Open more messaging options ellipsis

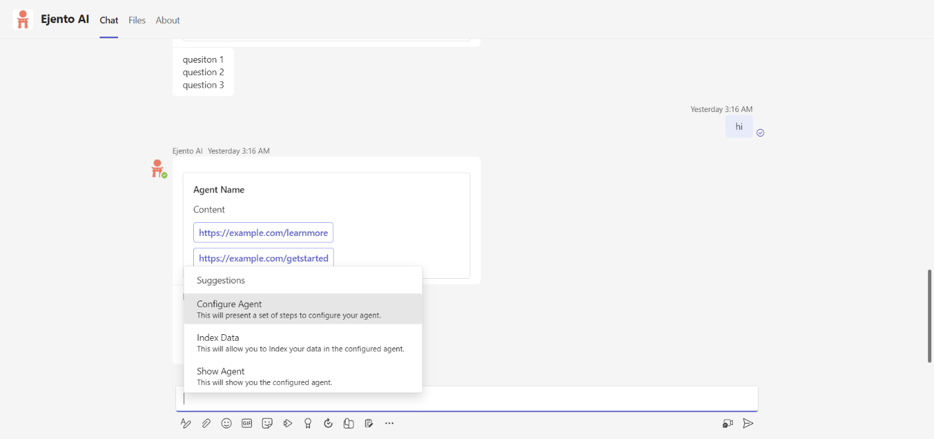point(389,423)
